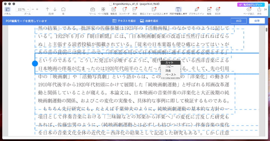Viewport: 270px width, 141px height.
Task: Select the annotation edit pencil icon
Action: coord(114,9)
